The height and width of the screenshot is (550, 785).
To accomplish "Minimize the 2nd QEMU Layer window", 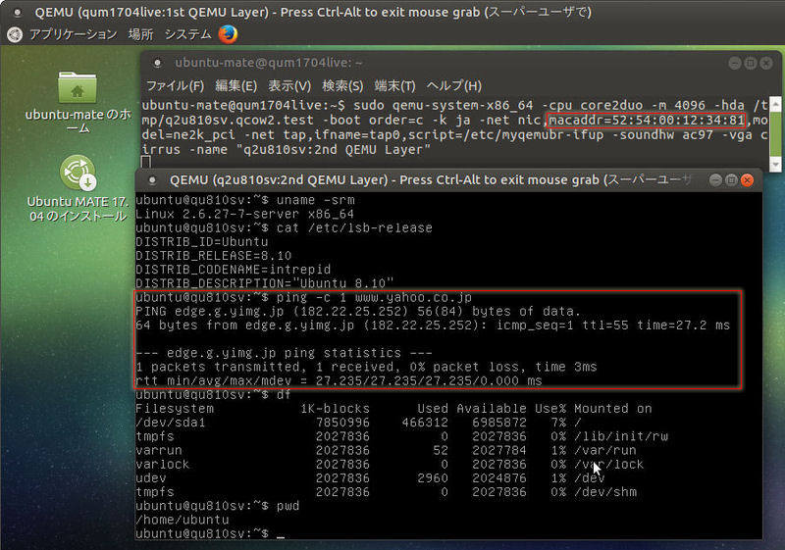I will click(x=715, y=180).
